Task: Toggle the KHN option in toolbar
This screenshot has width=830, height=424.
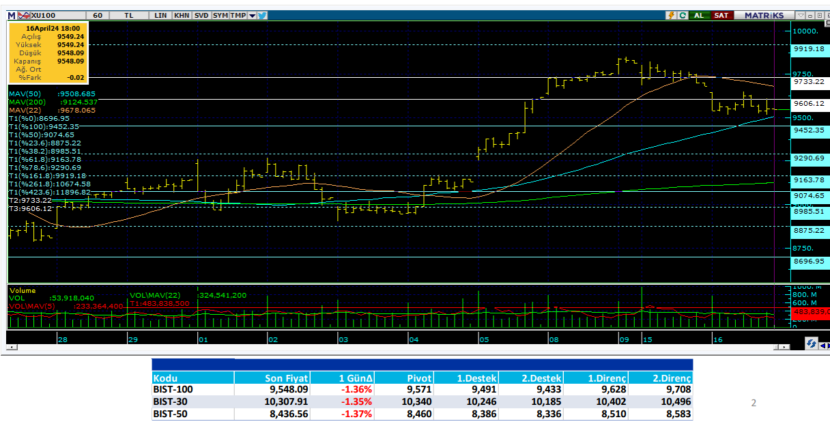Action: tap(182, 15)
